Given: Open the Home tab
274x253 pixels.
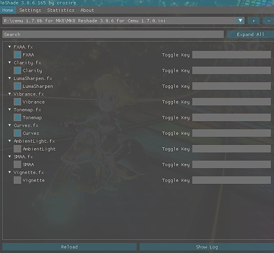Looking at the screenshot, I should coord(8,10).
